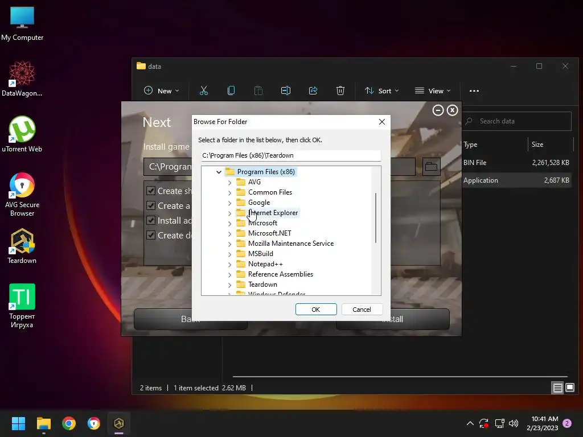
Task: Open the View dropdown in the data window
Action: click(433, 90)
